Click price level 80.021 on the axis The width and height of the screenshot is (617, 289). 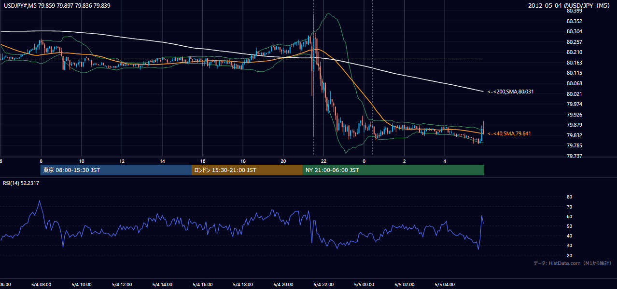tap(574, 94)
